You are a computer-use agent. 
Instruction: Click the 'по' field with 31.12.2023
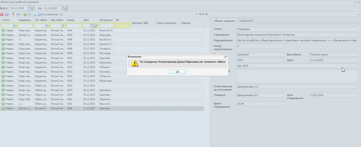[52, 8]
